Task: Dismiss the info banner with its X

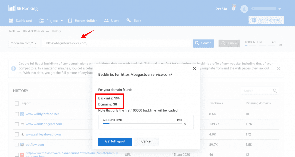Action: tap(278, 68)
